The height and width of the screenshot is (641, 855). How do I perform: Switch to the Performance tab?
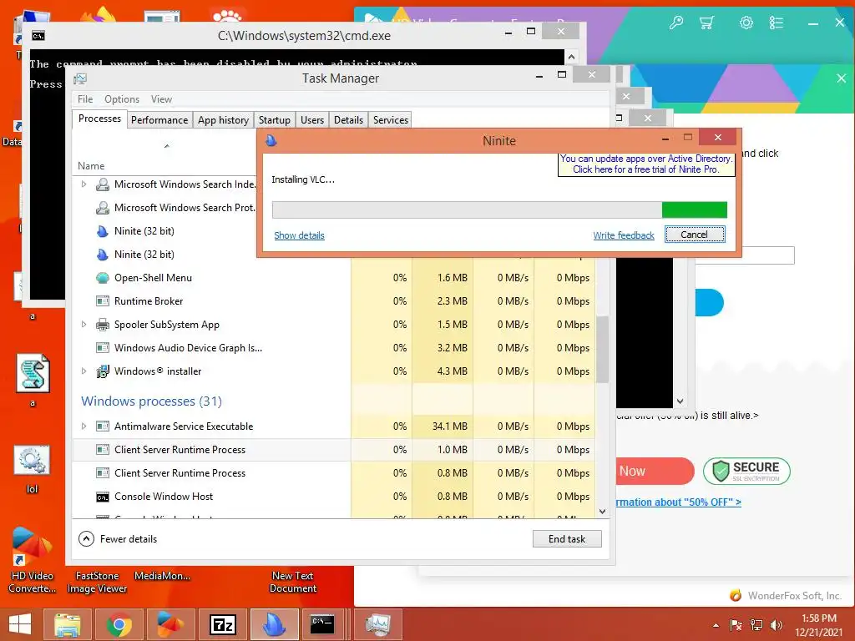pos(159,120)
